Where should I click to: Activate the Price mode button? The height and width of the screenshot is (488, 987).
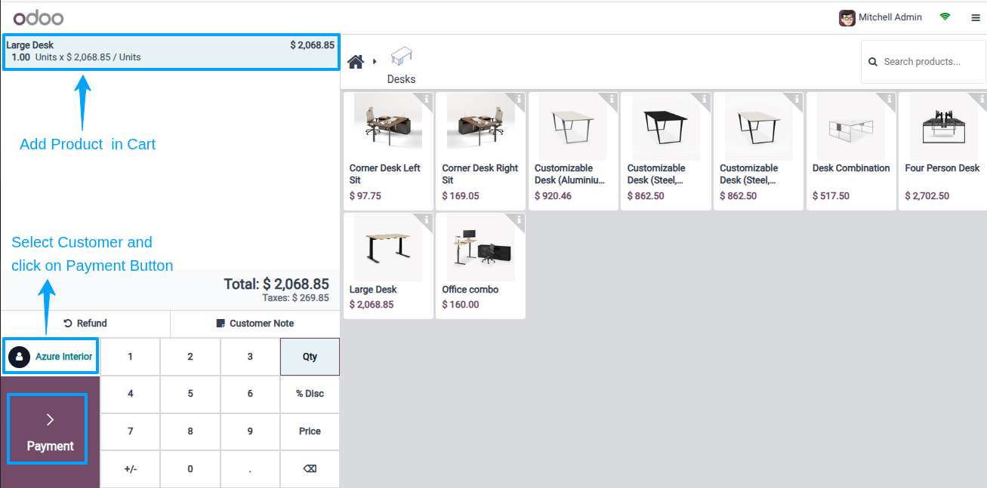coord(310,431)
